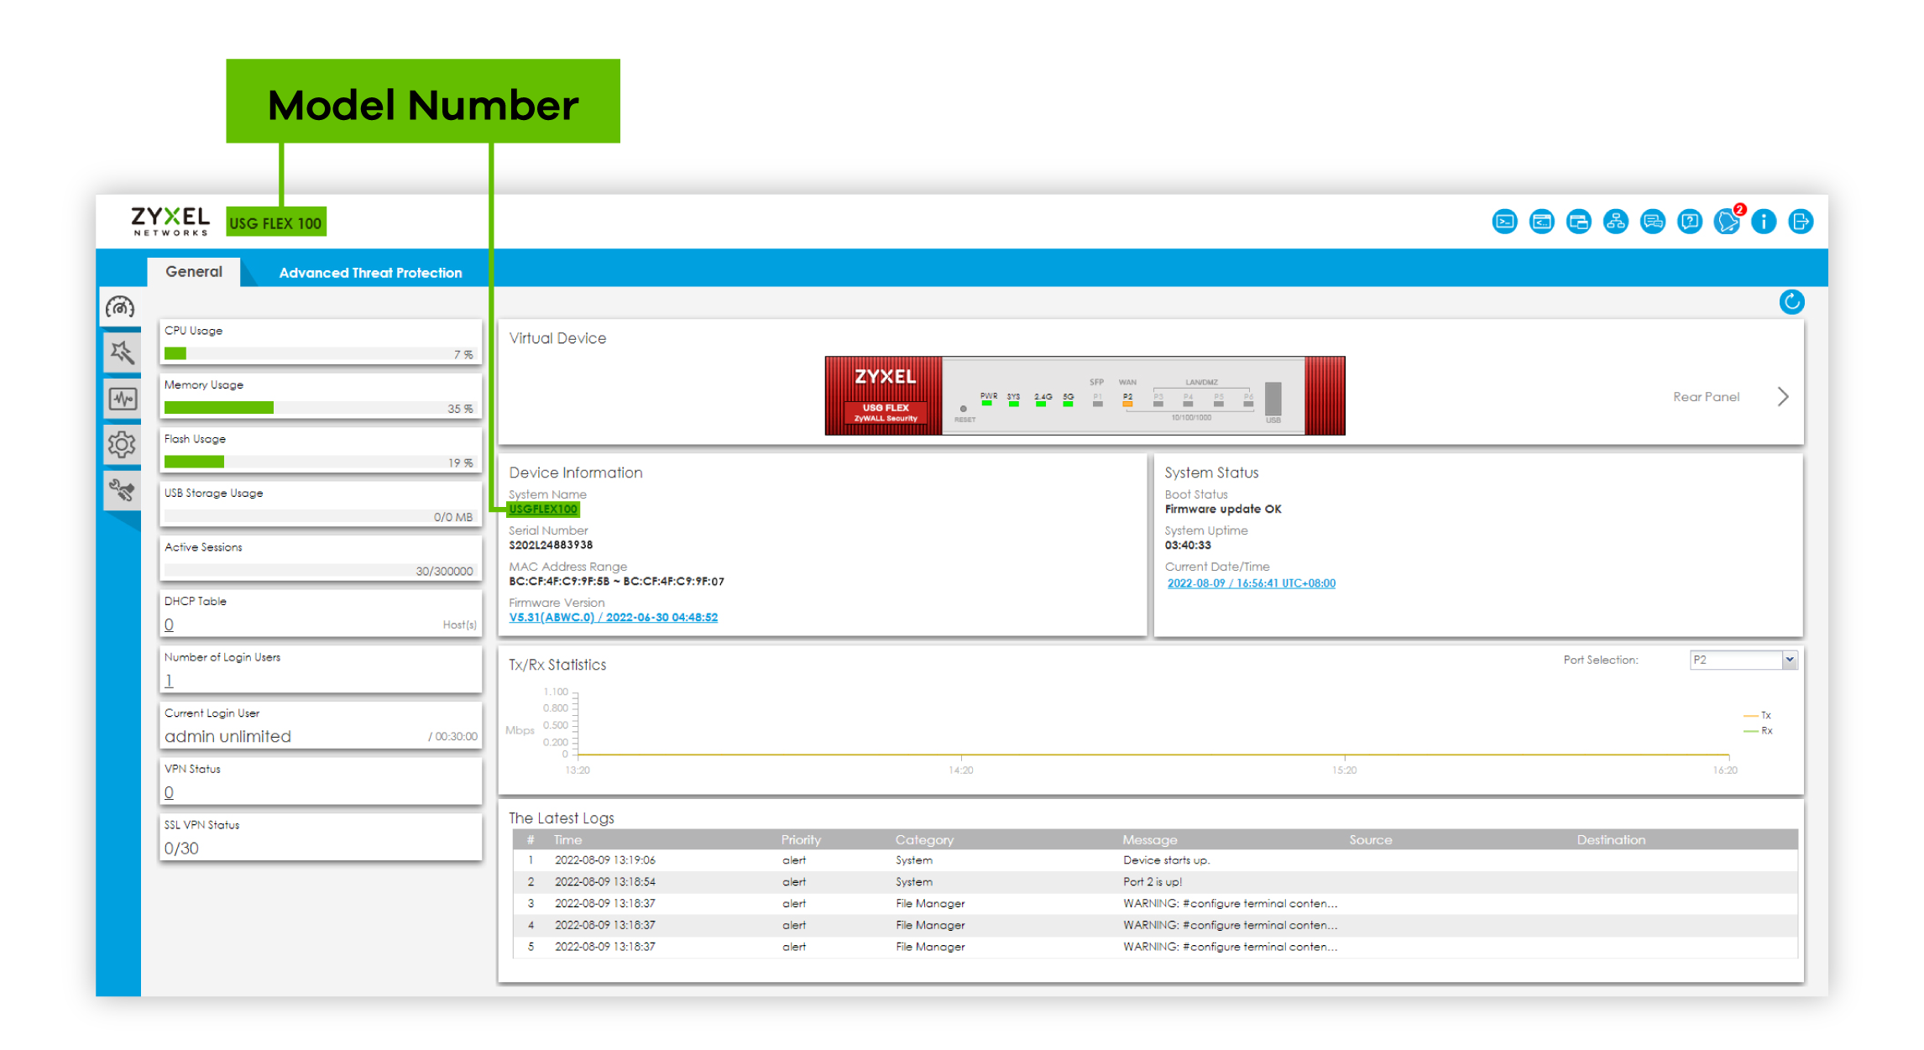View notifications via the bell icon
1924x1050 pixels.
[1727, 221]
